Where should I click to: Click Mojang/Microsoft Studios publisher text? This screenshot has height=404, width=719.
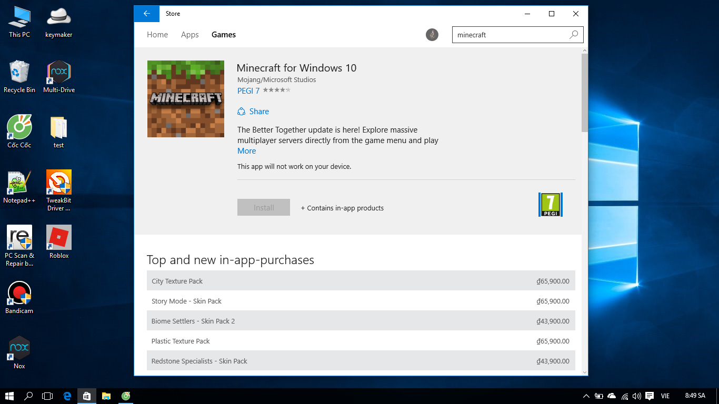click(x=277, y=80)
